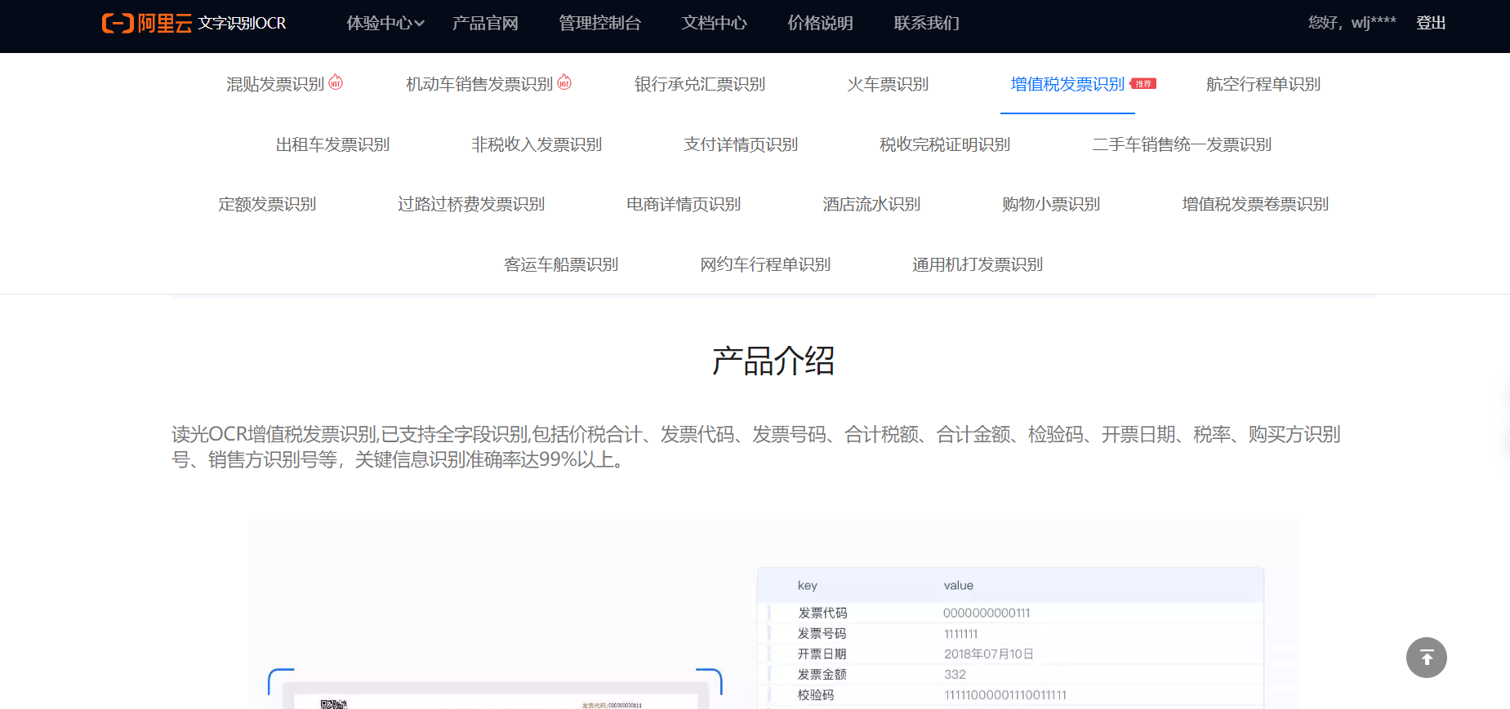The height and width of the screenshot is (709, 1510).
Task: Switch to 火车票识别 tab
Action: pos(888,84)
